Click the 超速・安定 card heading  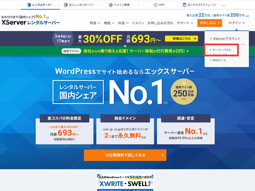pos(186,118)
